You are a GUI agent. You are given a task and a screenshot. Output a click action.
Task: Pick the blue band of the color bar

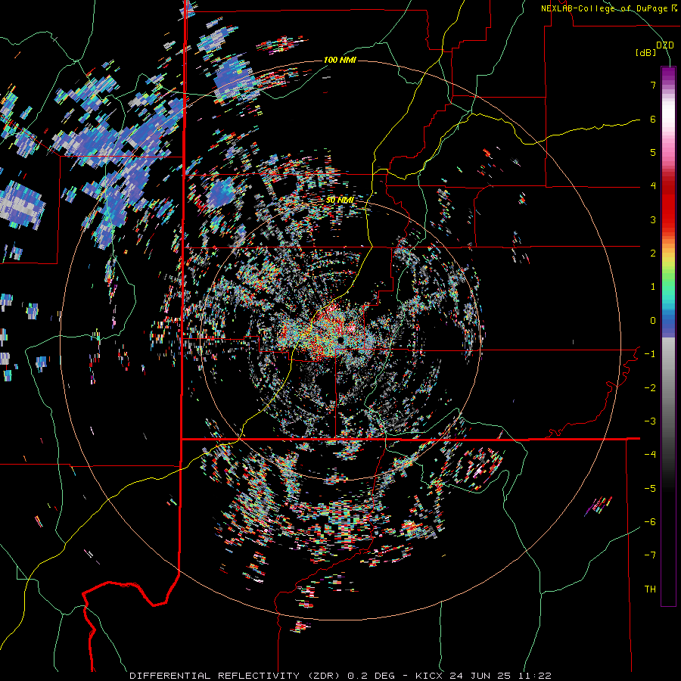click(668, 324)
